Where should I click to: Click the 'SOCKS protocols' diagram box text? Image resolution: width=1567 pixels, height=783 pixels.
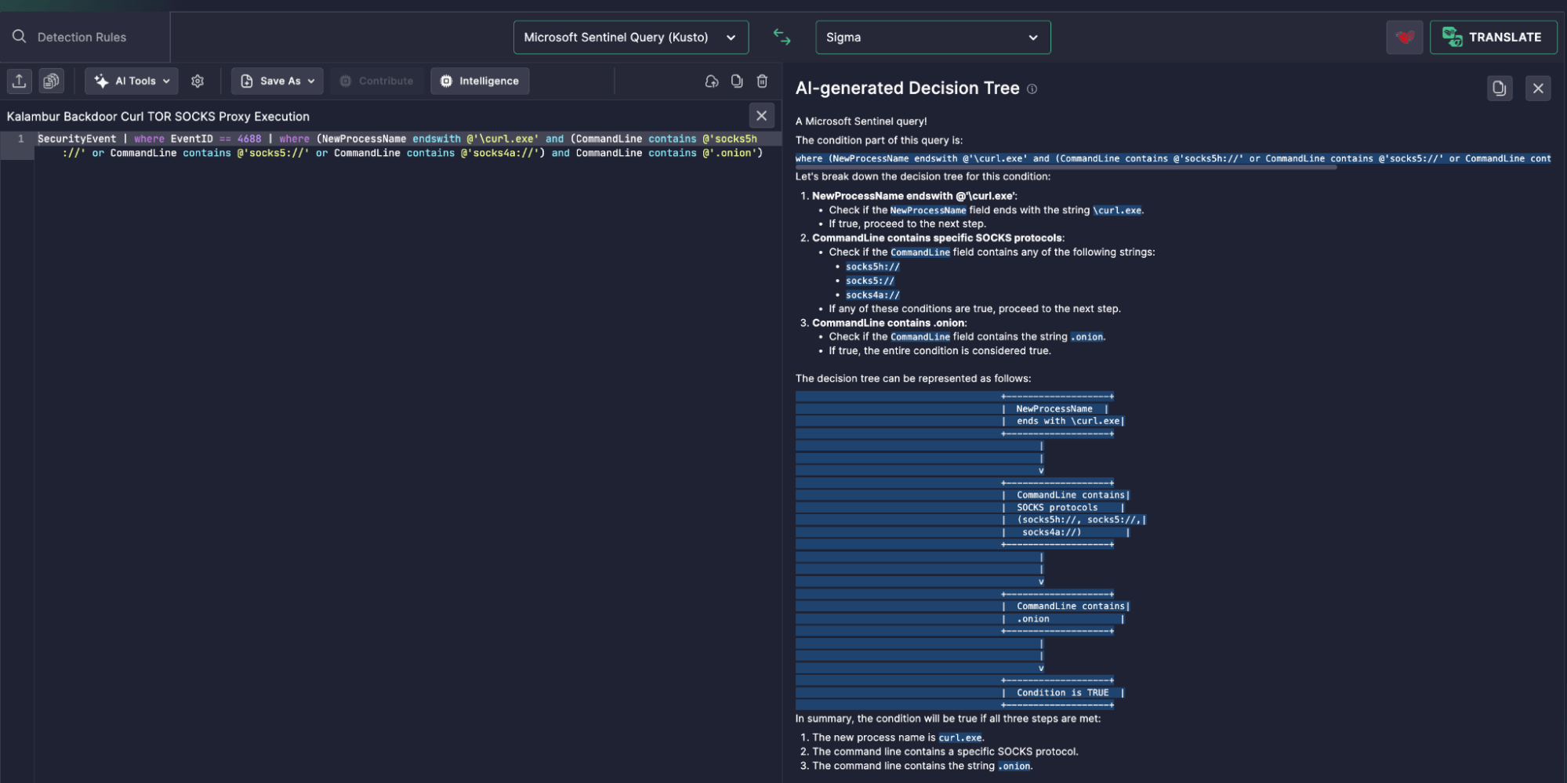click(1057, 508)
